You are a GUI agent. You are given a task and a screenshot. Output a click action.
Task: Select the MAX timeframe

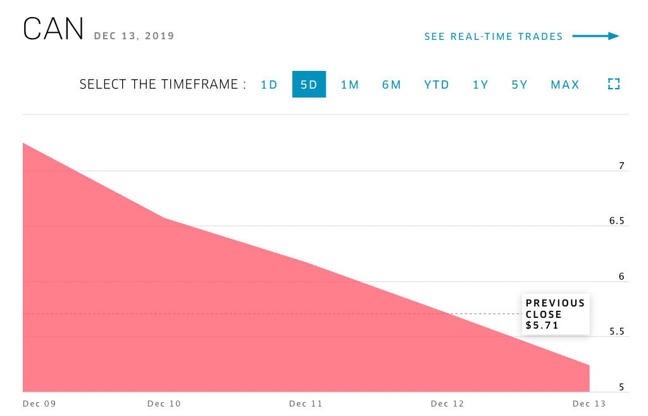point(565,84)
